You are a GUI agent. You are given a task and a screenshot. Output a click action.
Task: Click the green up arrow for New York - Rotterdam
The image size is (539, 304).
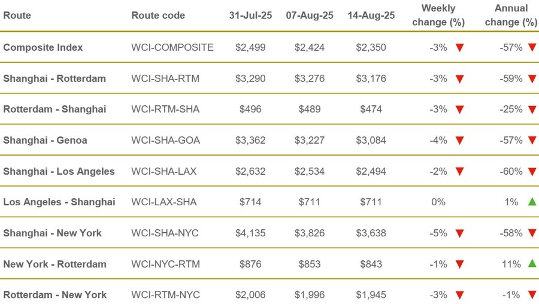(x=532, y=264)
